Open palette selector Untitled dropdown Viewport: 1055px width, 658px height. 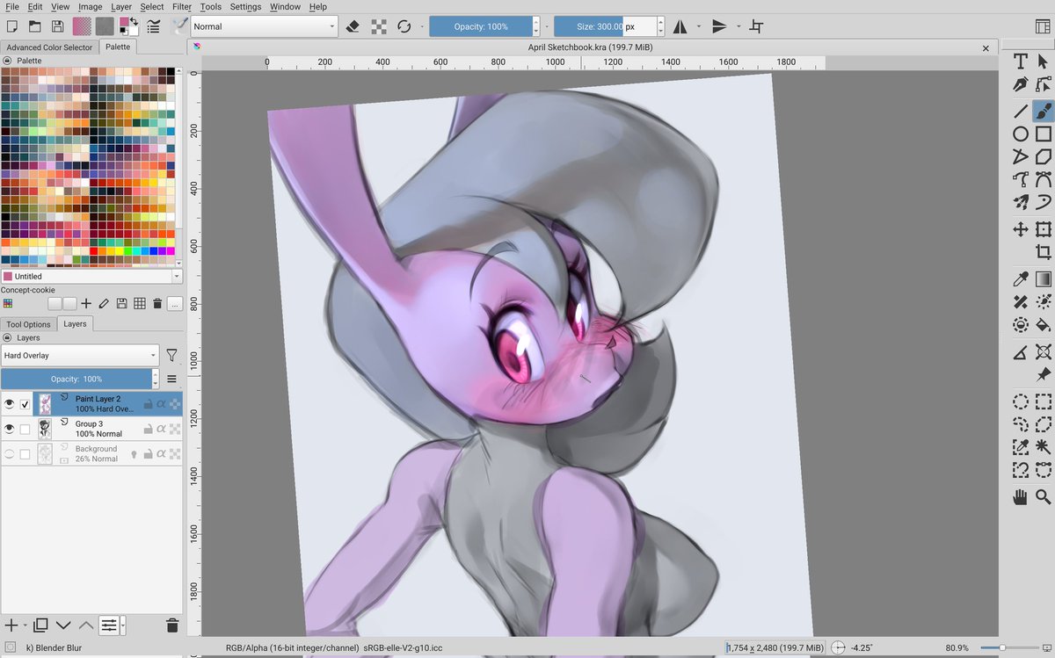tap(91, 276)
